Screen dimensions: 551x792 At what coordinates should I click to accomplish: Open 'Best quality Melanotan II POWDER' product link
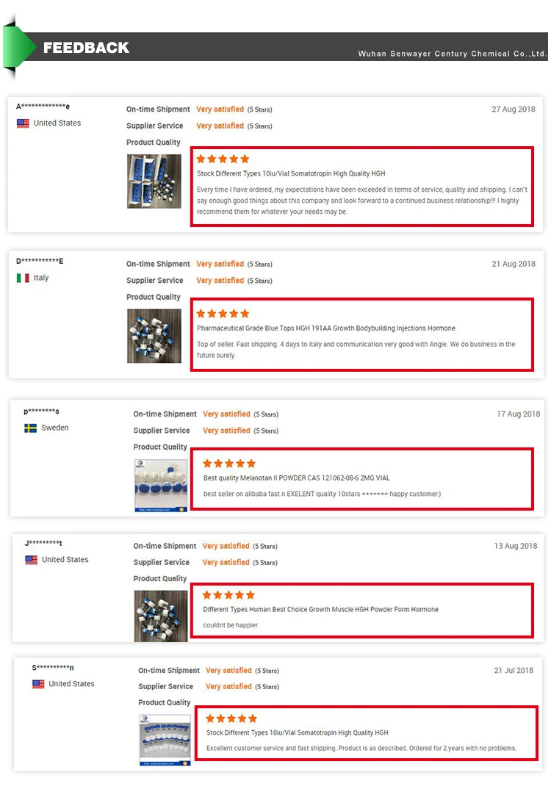pyautogui.click(x=297, y=478)
